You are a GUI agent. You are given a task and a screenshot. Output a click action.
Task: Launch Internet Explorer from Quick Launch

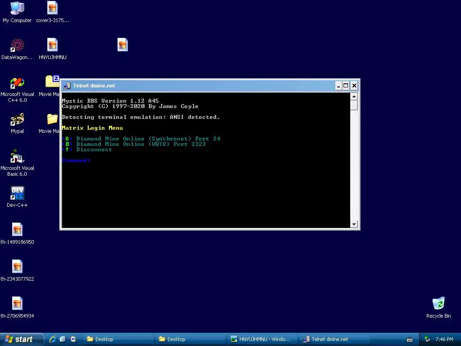pos(53,339)
